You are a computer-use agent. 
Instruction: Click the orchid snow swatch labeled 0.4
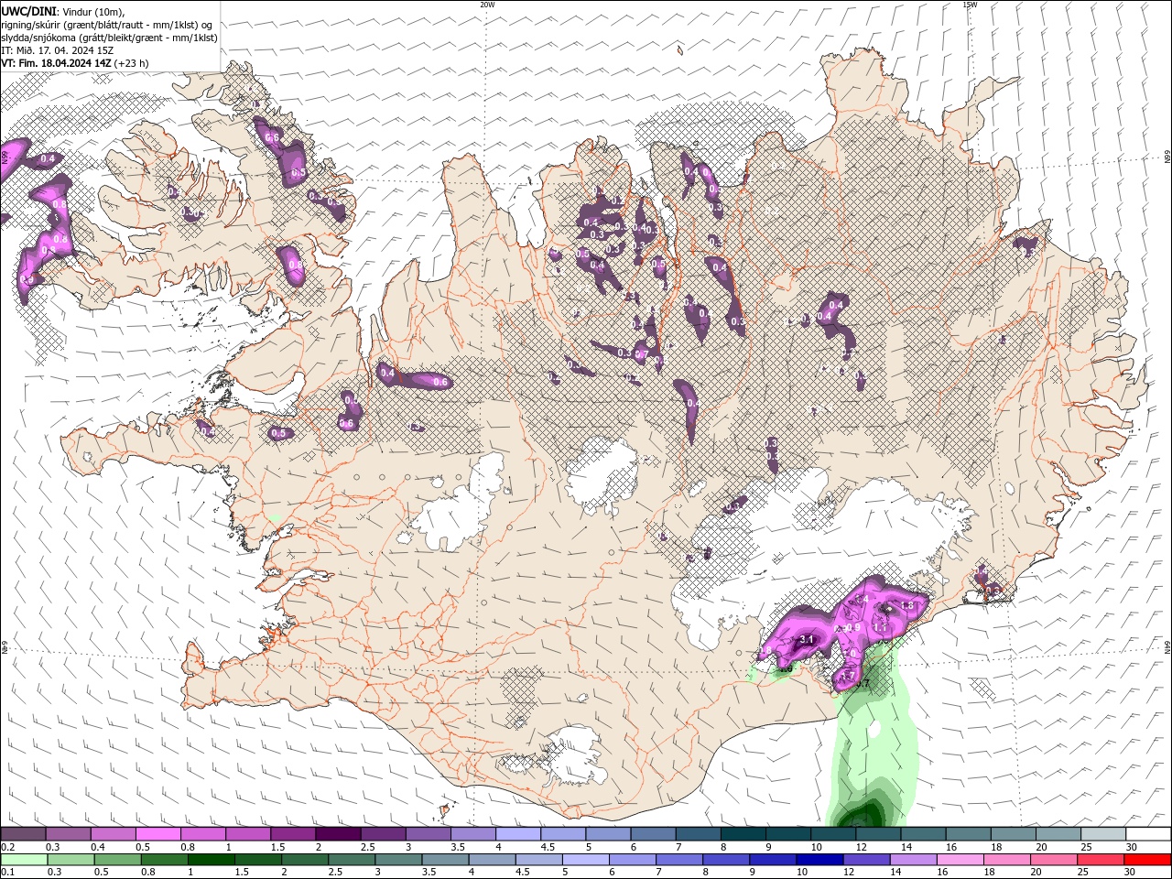(113, 834)
